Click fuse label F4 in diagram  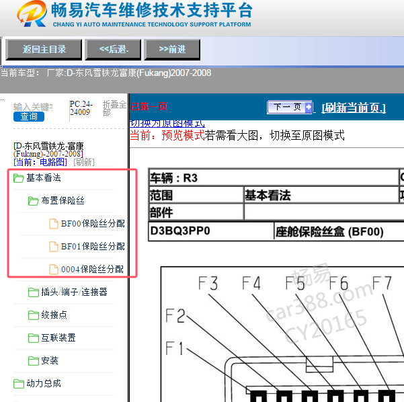[251, 283]
